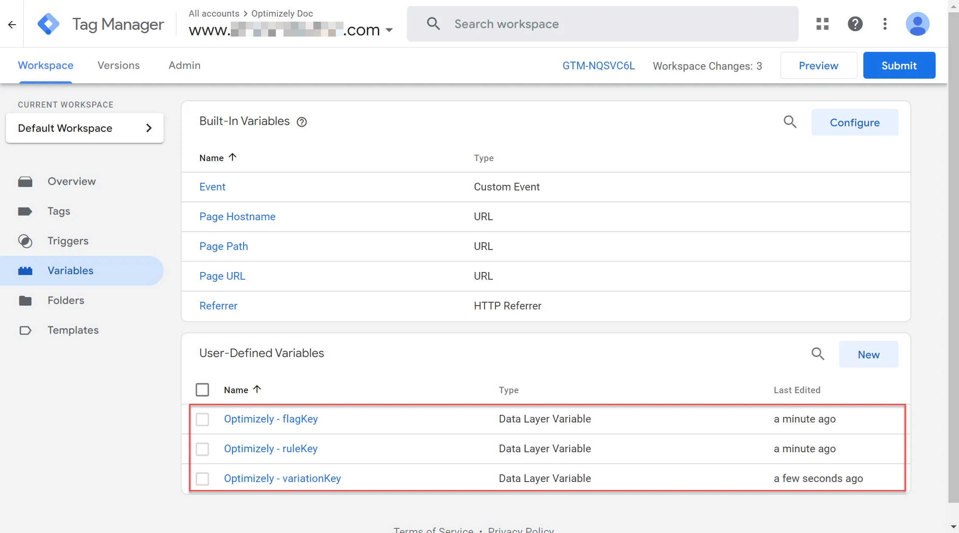
Task: Open the Optimizely - variationKey variable
Action: click(282, 479)
